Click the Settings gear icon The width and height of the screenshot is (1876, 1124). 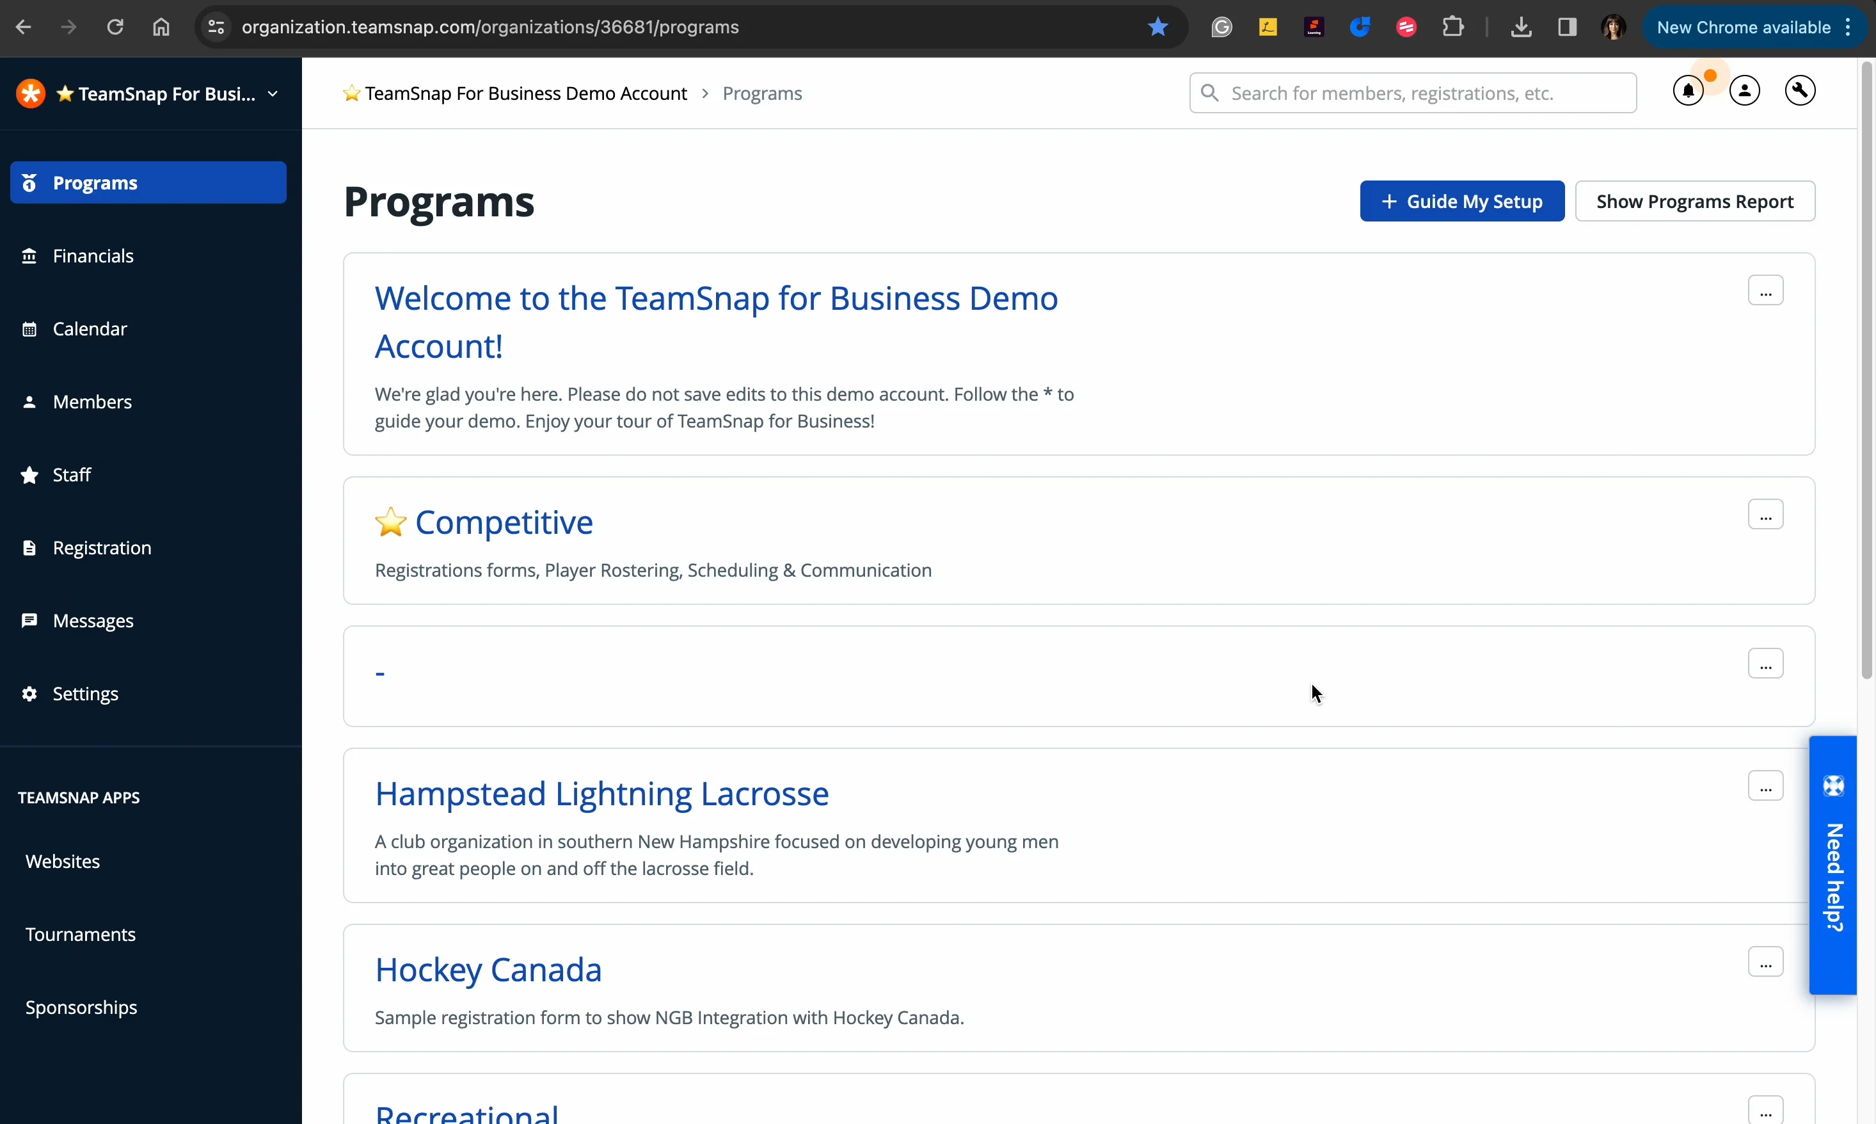[29, 694]
